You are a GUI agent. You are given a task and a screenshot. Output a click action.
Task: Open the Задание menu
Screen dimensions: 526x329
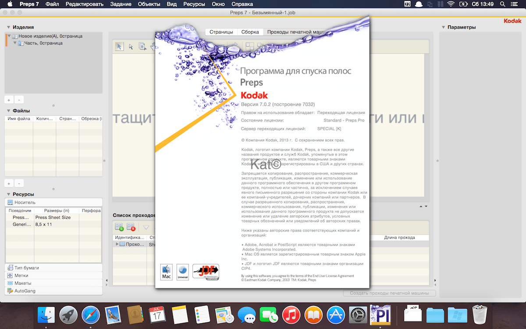121,4
